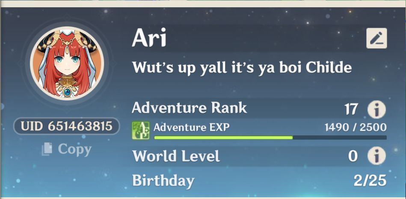
Task: Click the World Level label
Action: [176, 156]
